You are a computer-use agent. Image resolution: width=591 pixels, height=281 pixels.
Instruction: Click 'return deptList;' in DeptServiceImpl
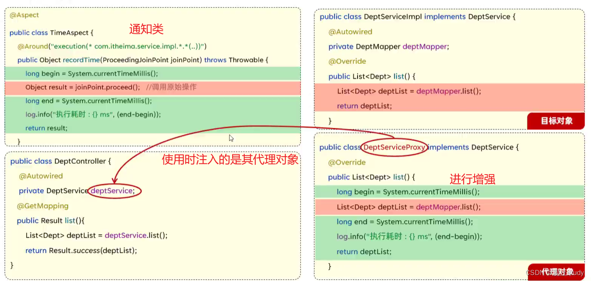click(x=364, y=106)
